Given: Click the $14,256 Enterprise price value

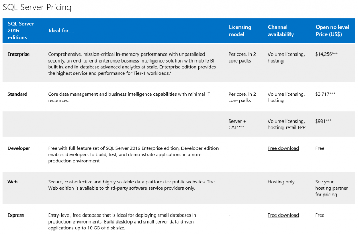Looking at the screenshot, I should [x=326, y=54].
